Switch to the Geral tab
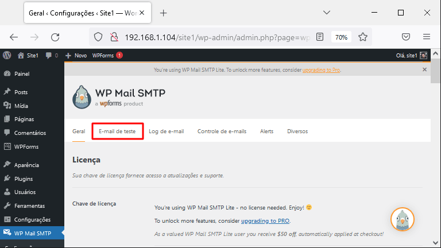The height and width of the screenshot is (248, 441). point(79,131)
